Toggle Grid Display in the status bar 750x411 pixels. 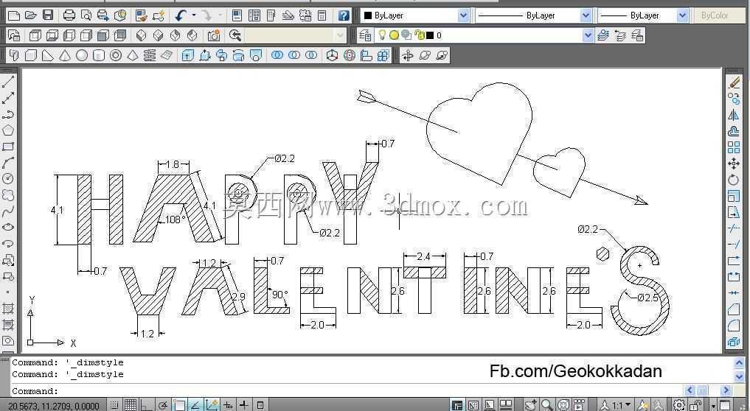coord(131,405)
